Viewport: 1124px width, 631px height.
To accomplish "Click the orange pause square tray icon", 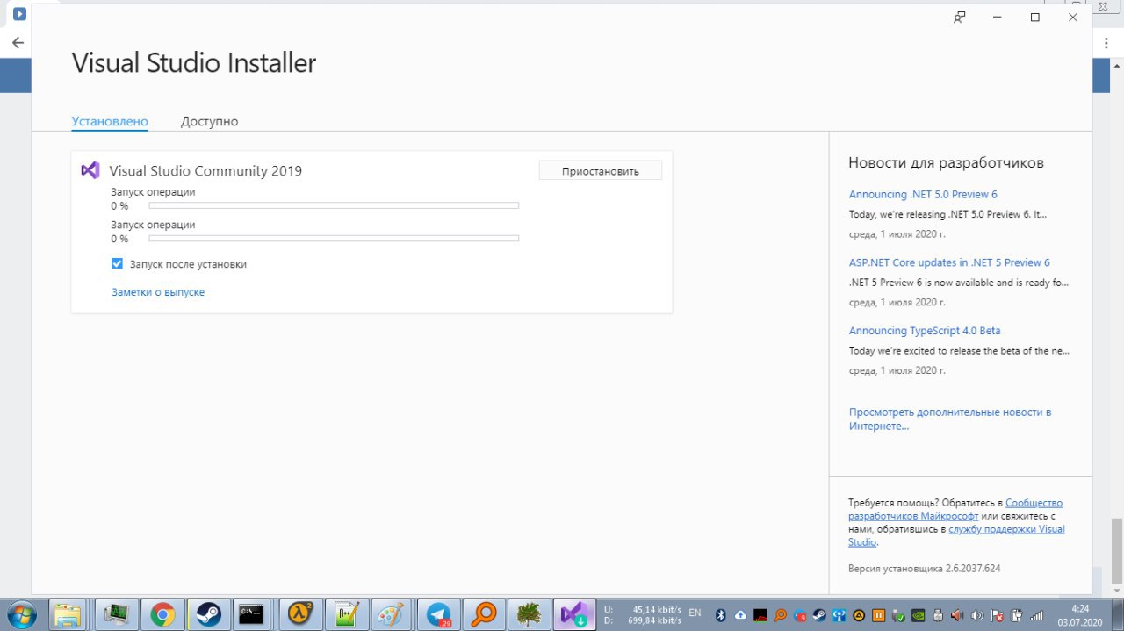I will point(879,615).
